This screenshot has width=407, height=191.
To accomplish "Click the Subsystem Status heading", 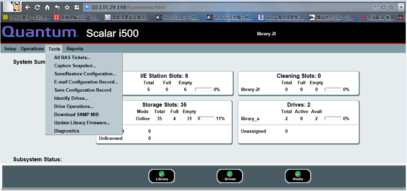I will pos(38,160).
